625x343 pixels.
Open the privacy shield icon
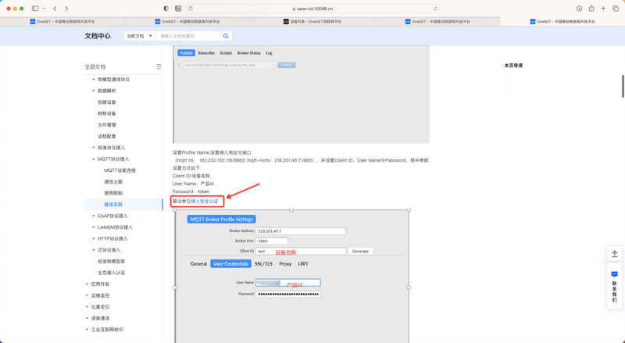click(166, 9)
